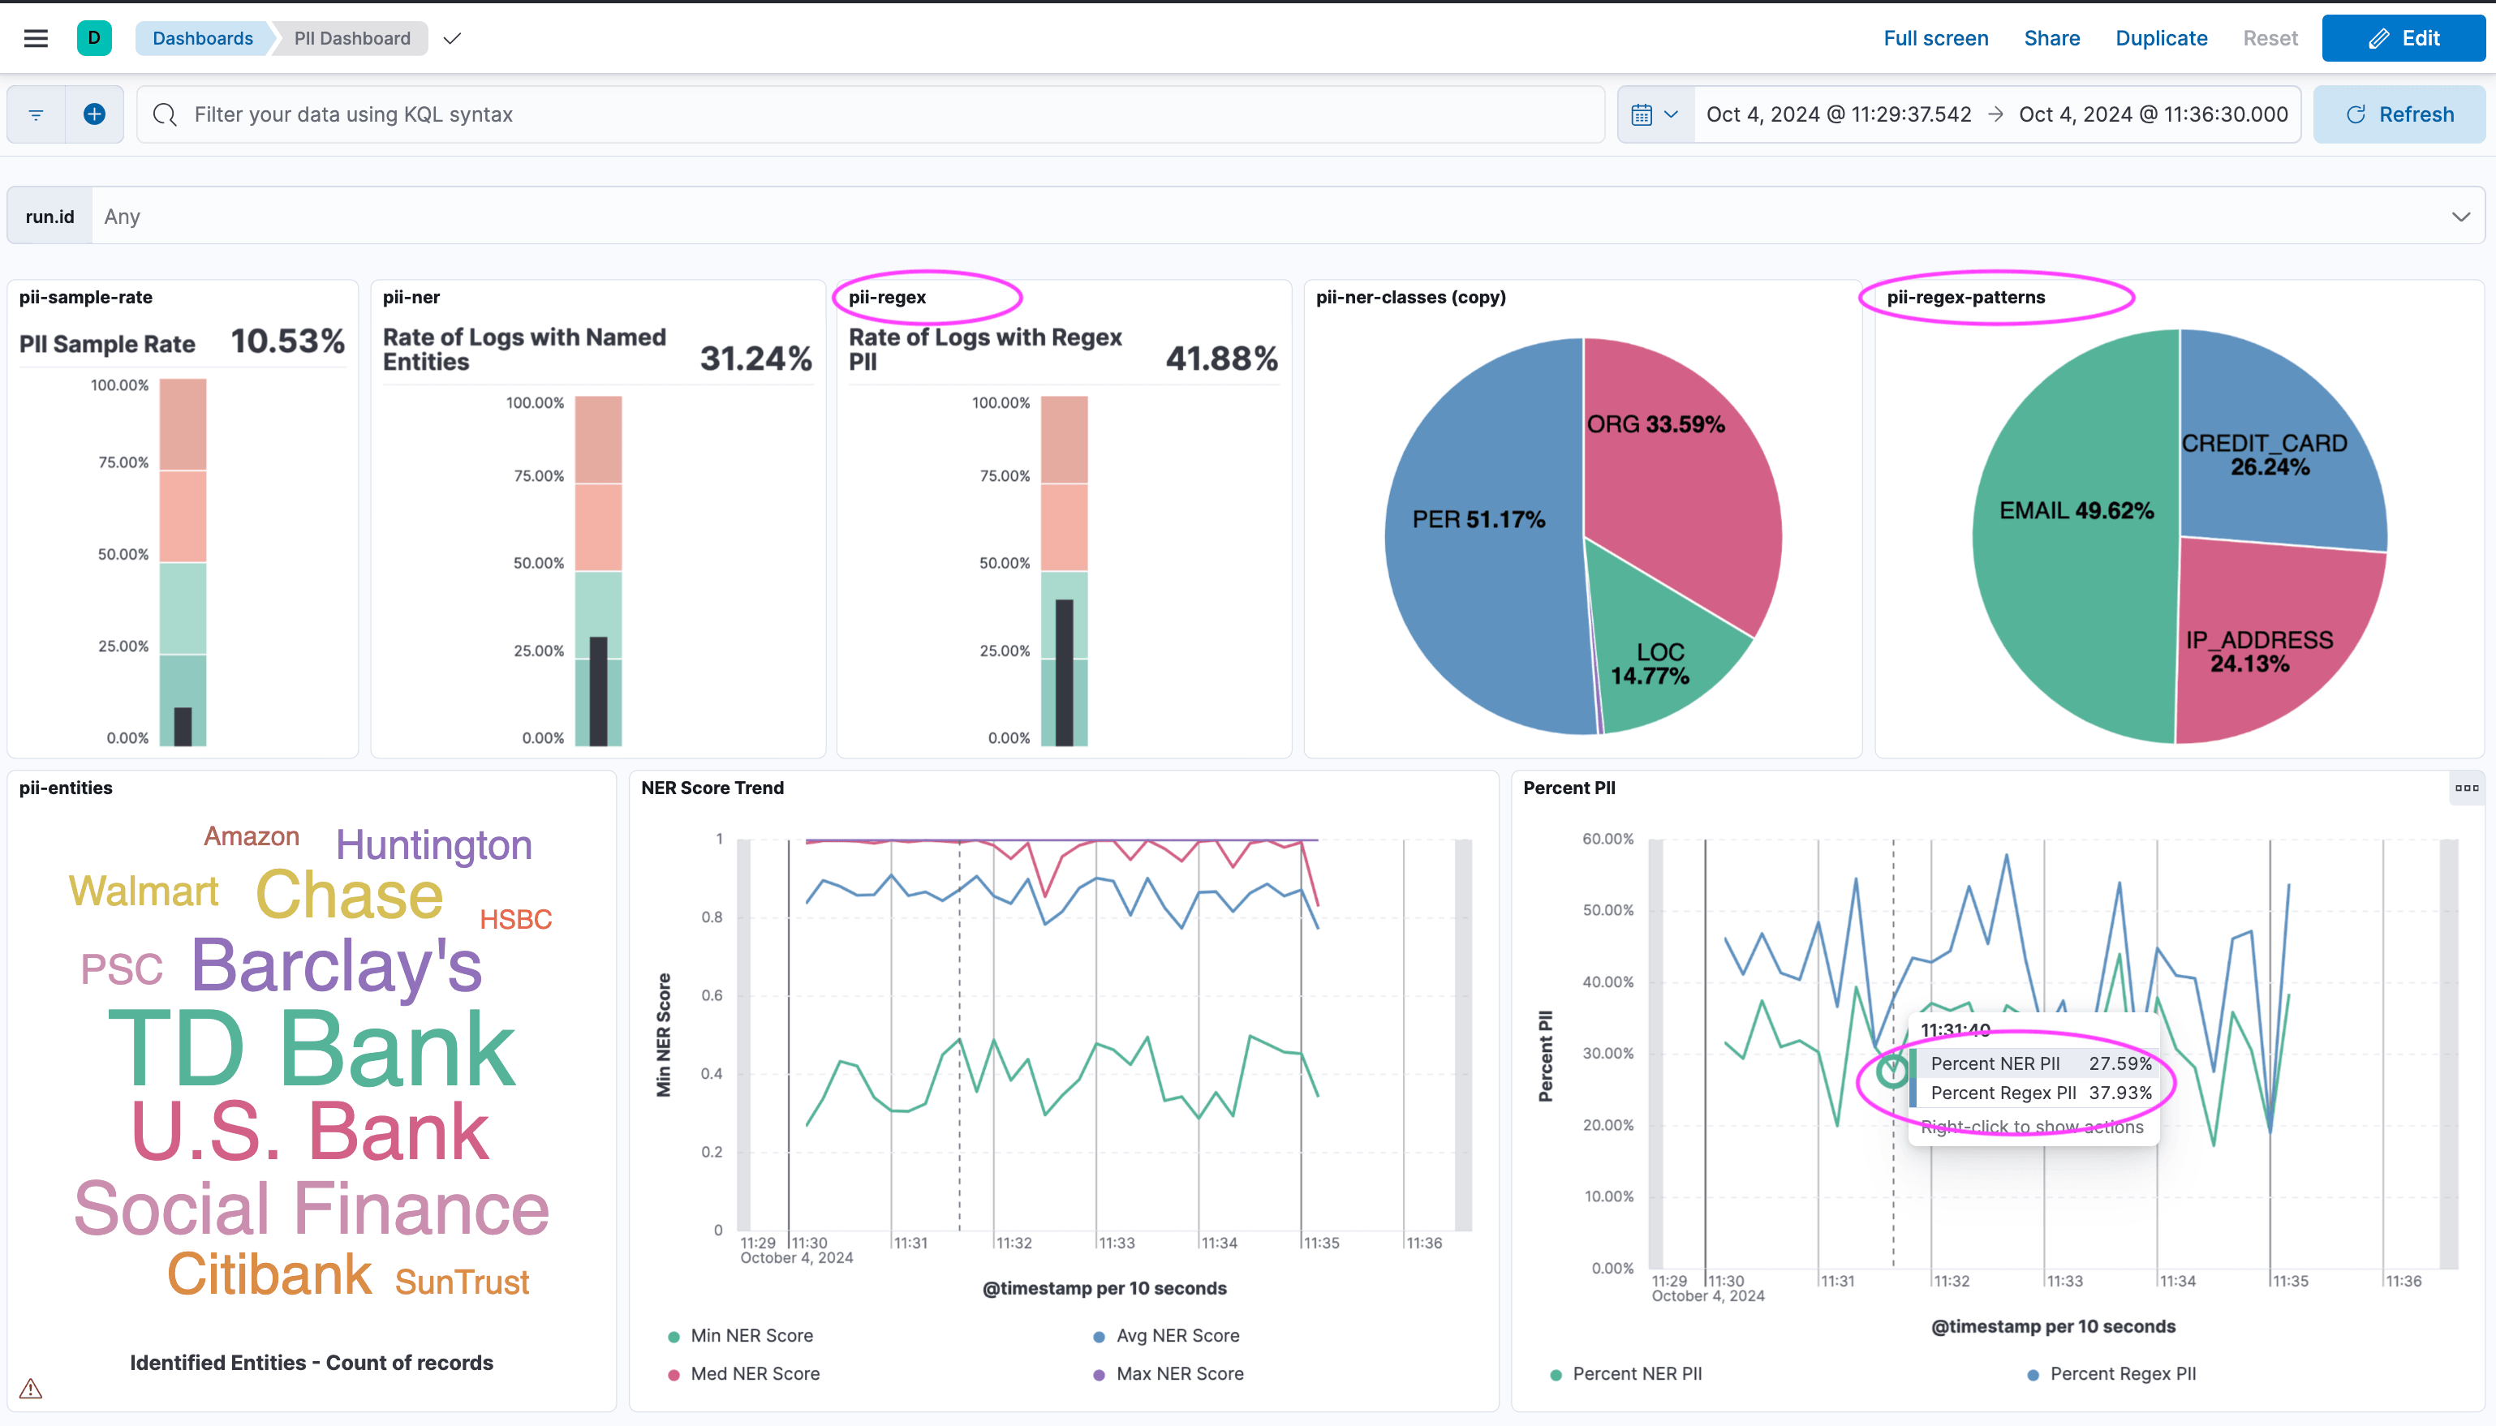The width and height of the screenshot is (2496, 1426).
Task: Click the warning icon on pii-entities panel
Action: 29,1388
